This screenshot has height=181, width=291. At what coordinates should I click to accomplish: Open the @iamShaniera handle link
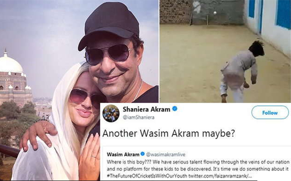[139, 118]
